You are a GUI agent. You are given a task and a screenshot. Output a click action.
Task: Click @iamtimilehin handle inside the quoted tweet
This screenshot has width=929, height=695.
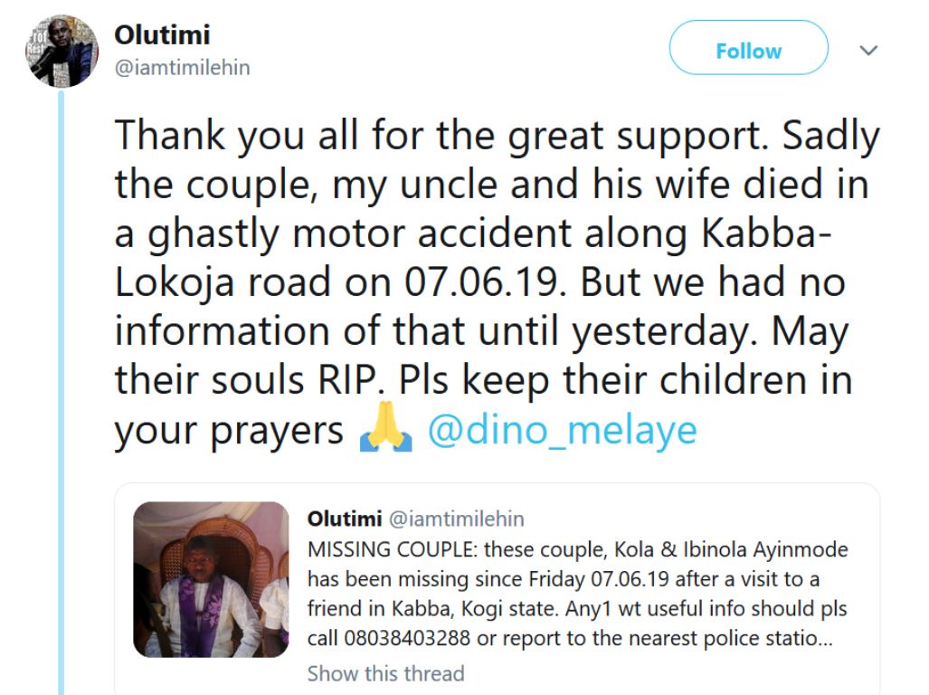(x=456, y=519)
